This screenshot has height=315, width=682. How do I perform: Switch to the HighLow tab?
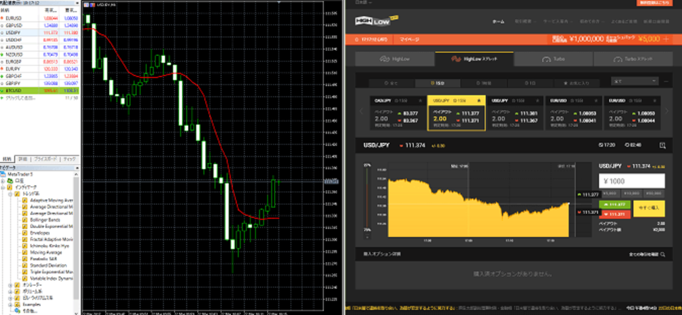(x=395, y=59)
